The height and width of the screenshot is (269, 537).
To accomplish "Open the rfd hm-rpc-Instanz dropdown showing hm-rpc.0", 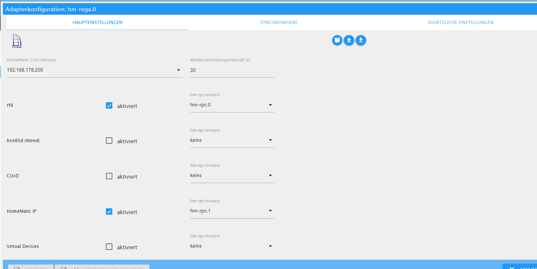I will 232,105.
